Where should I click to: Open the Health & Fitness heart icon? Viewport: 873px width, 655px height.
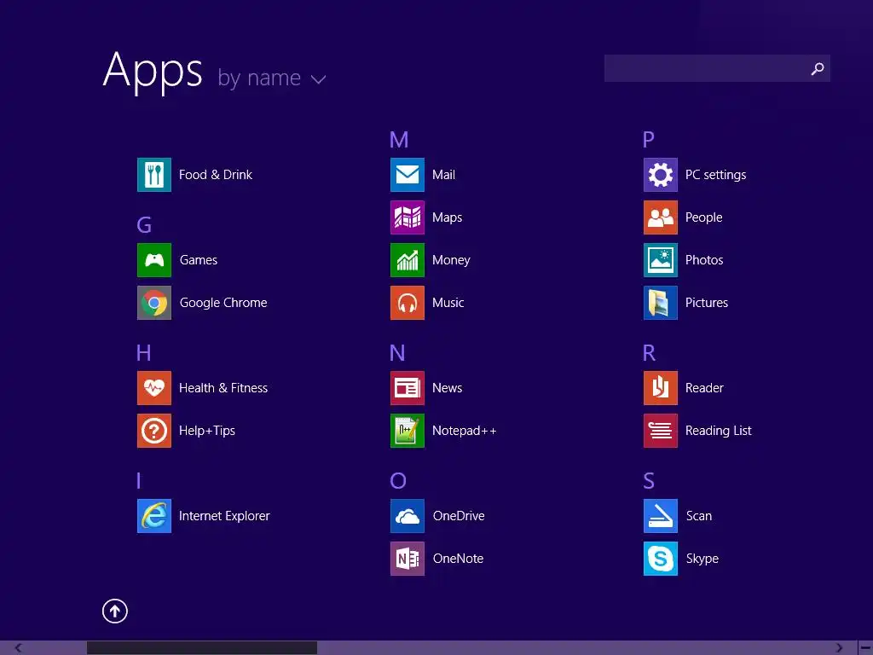tap(154, 388)
